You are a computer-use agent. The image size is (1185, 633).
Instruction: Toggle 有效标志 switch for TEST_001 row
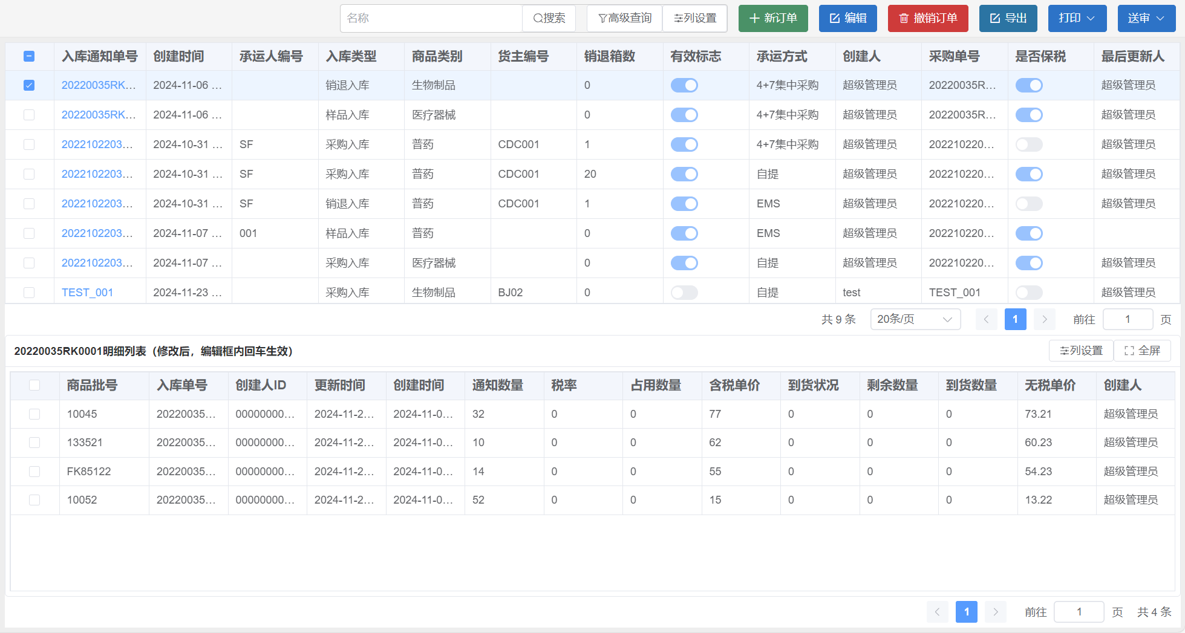[x=684, y=293]
